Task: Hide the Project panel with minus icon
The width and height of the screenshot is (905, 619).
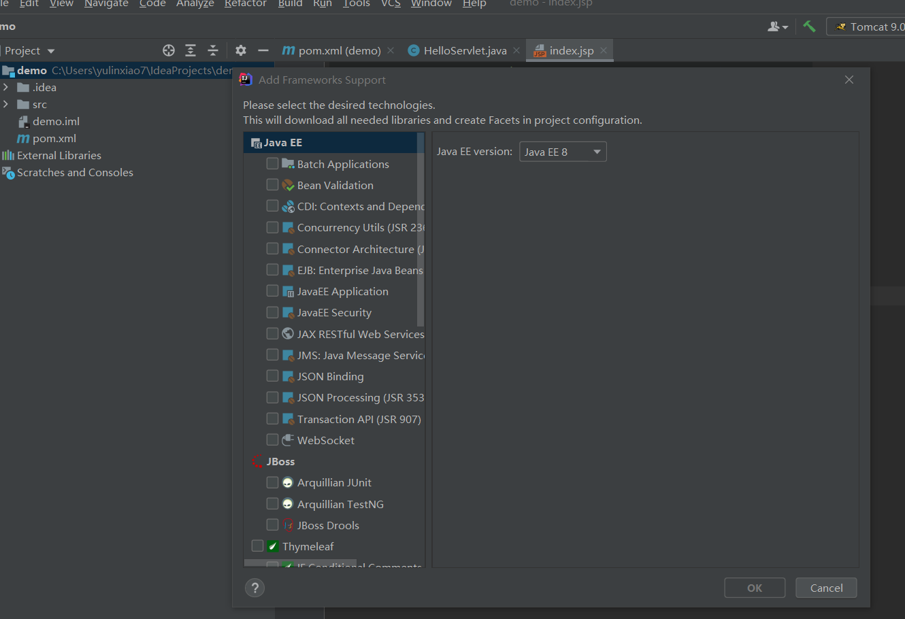Action: [263, 50]
